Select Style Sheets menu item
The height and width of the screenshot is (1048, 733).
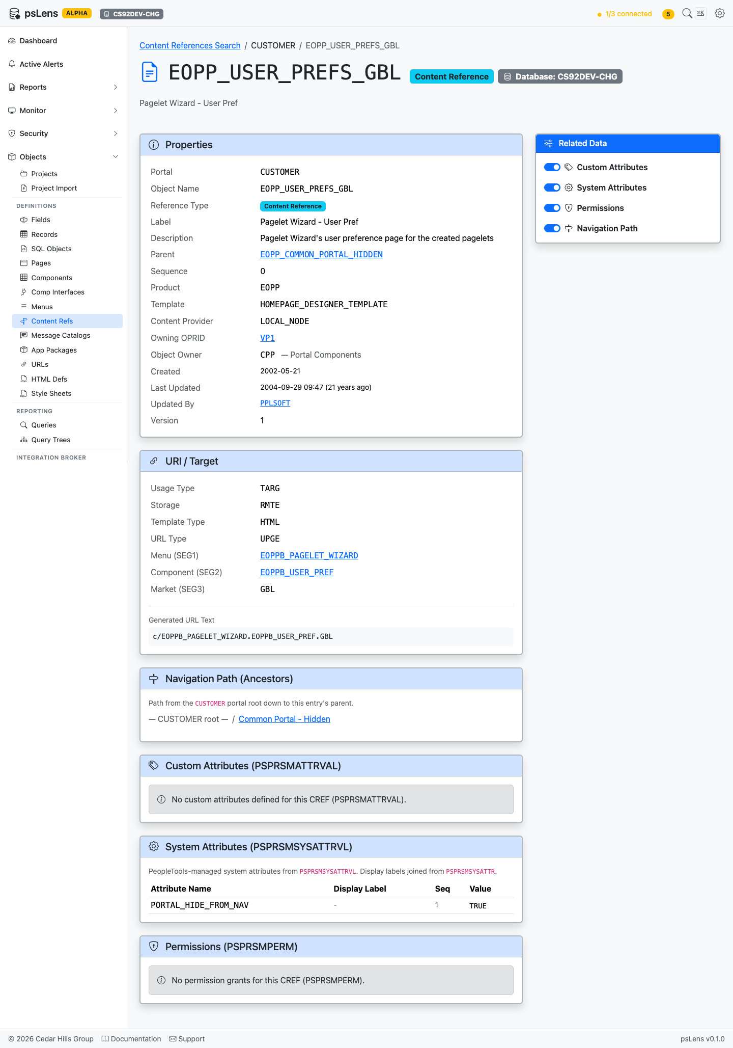pos(67,393)
